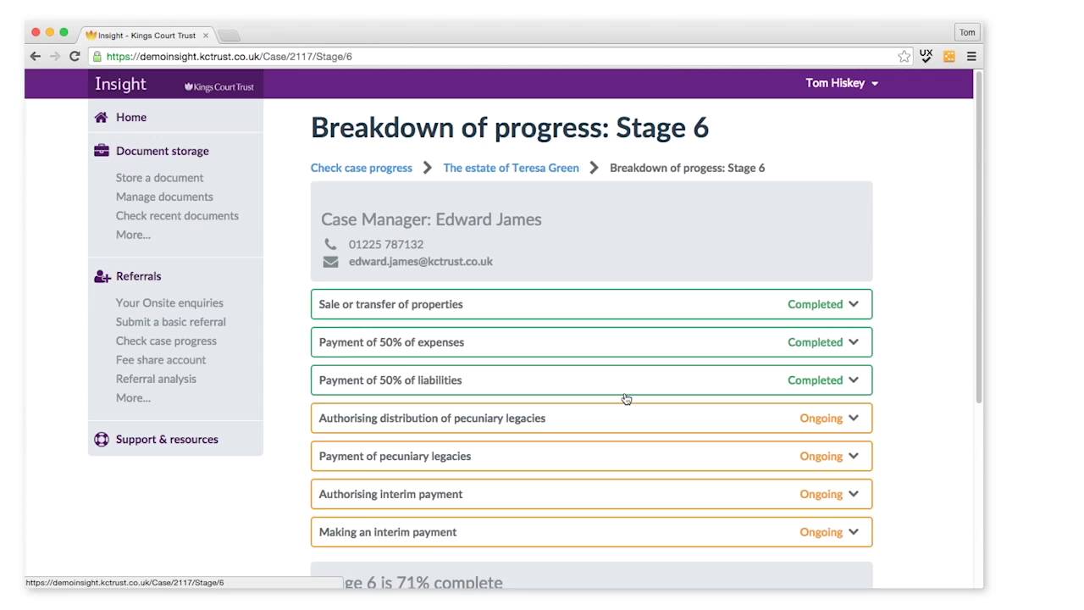Open the Chrome hamburger menu icon
The image size is (1084, 610).
971,57
